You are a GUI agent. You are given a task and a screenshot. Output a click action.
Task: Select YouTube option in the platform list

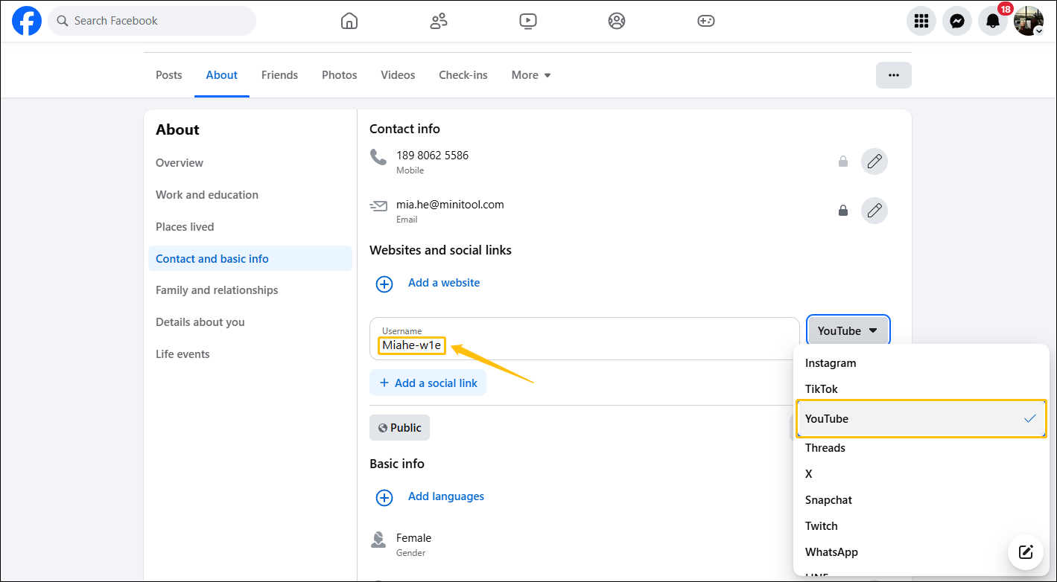tap(921, 419)
